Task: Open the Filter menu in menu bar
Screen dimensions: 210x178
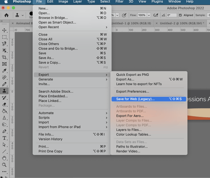Action: [x=119, y=2]
